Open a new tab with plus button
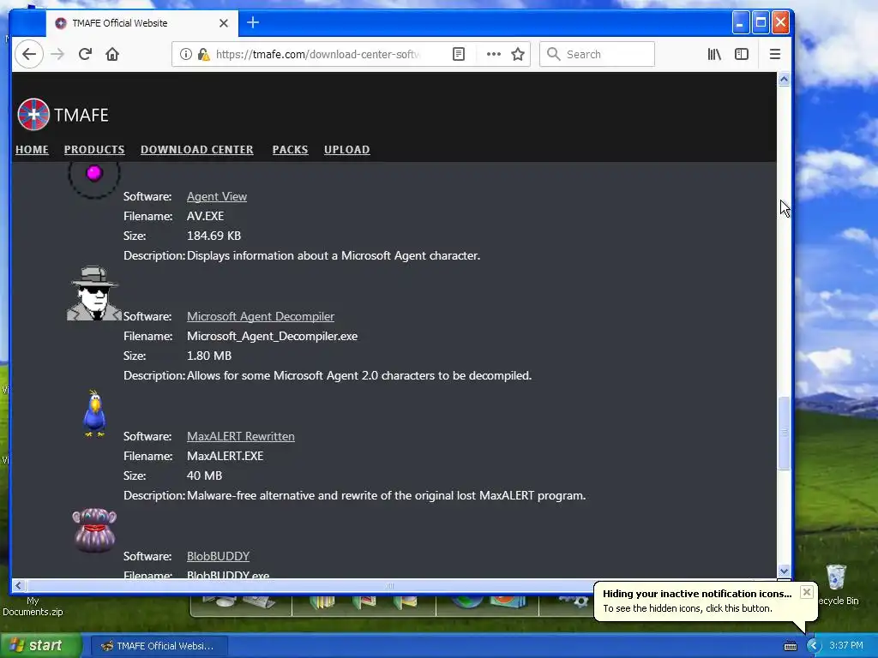Viewport: 878px width, 658px height. (253, 22)
